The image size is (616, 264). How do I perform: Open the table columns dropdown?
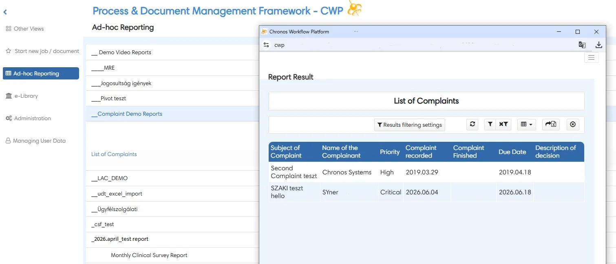[526, 124]
